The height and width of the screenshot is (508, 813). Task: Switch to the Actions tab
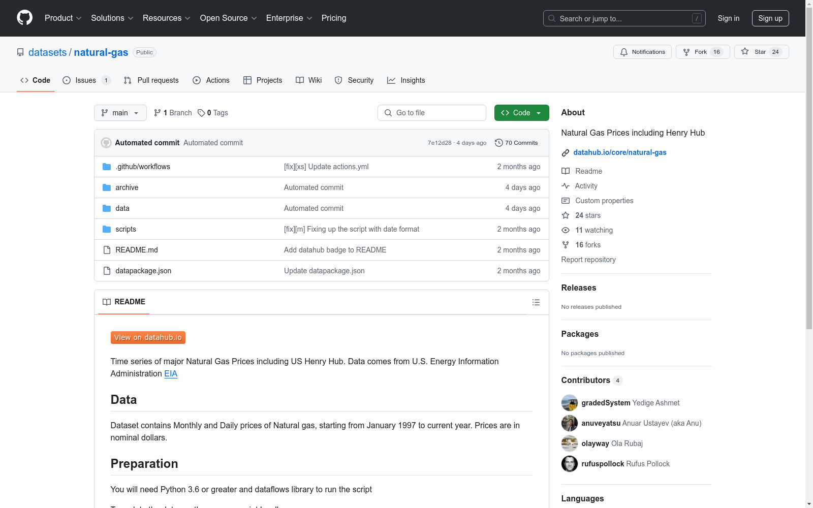pyautogui.click(x=211, y=80)
